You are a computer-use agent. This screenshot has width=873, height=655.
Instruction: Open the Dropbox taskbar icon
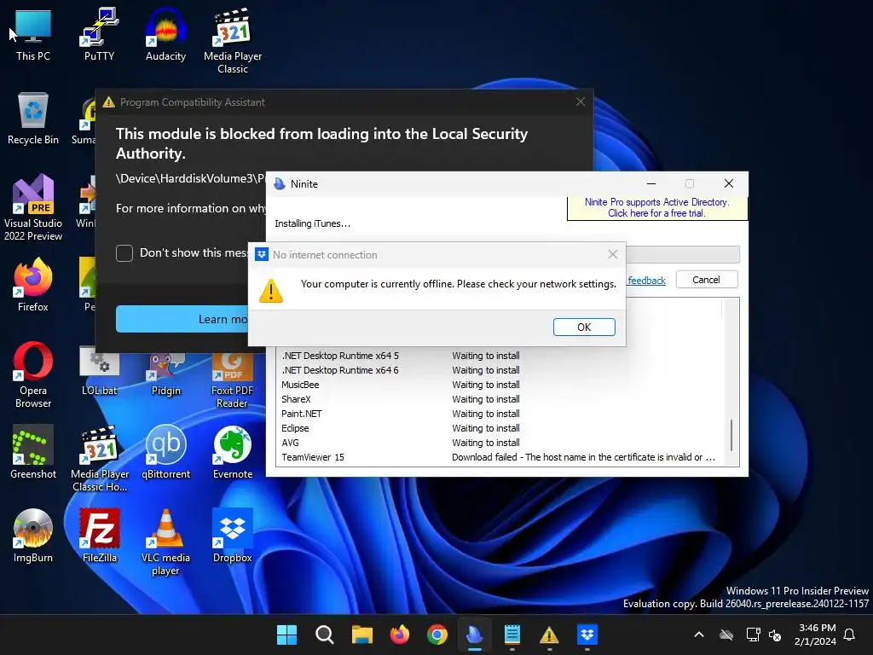click(587, 635)
